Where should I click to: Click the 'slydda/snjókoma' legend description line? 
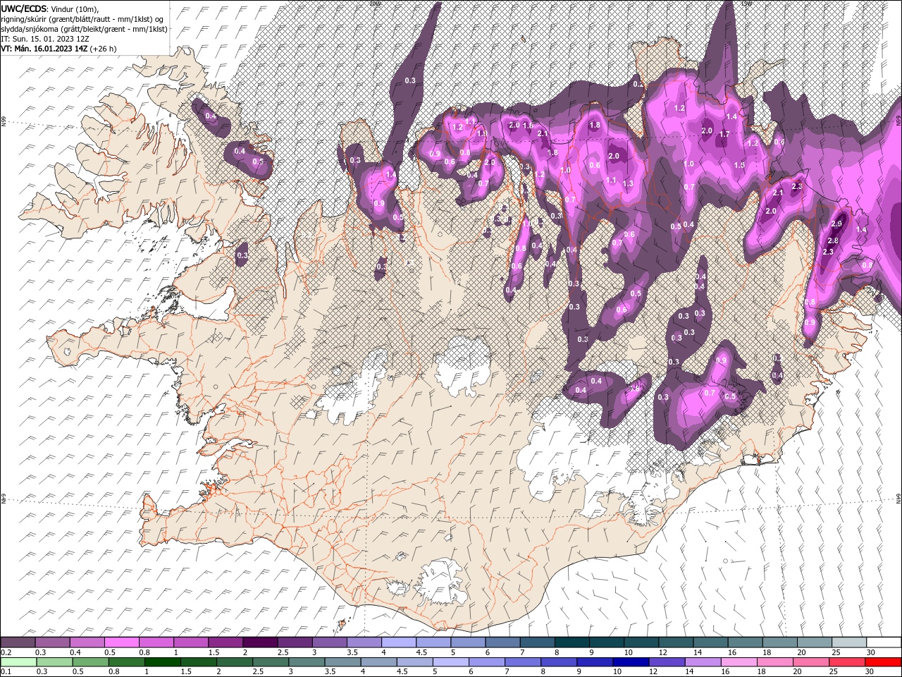[84, 29]
